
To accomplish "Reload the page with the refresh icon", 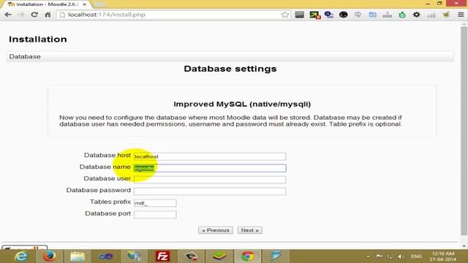I will click(34, 15).
